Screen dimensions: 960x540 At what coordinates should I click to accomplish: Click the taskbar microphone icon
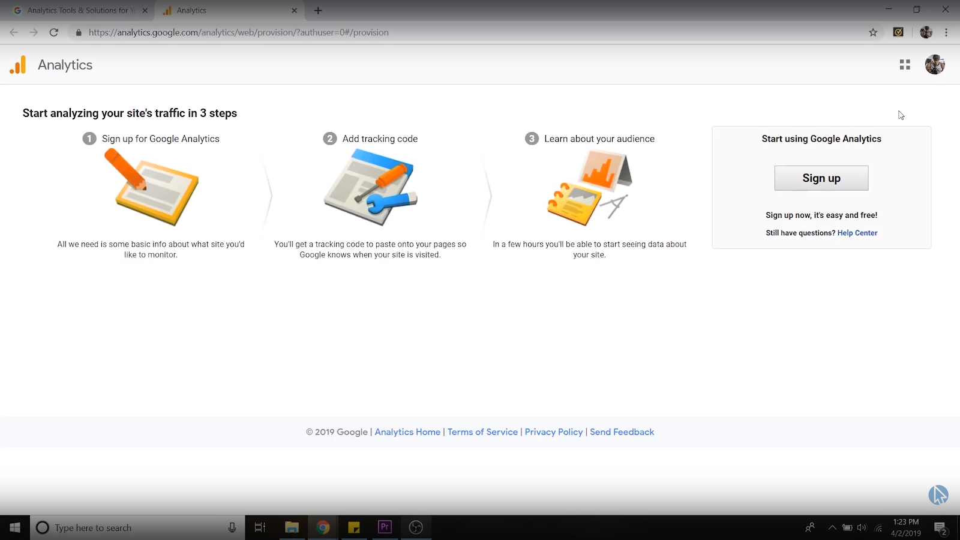point(232,527)
